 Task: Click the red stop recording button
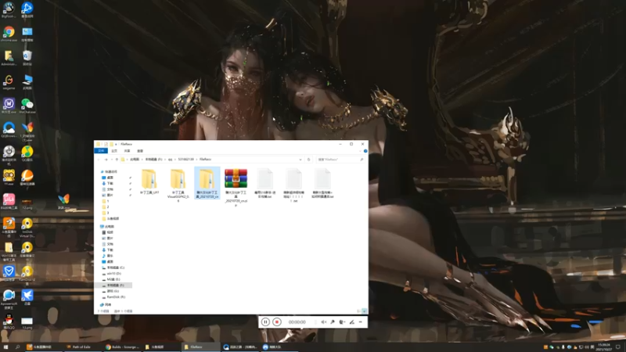(277, 322)
